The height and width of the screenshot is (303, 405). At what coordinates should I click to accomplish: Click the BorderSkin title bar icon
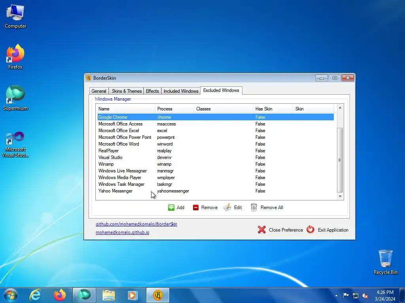(89, 78)
